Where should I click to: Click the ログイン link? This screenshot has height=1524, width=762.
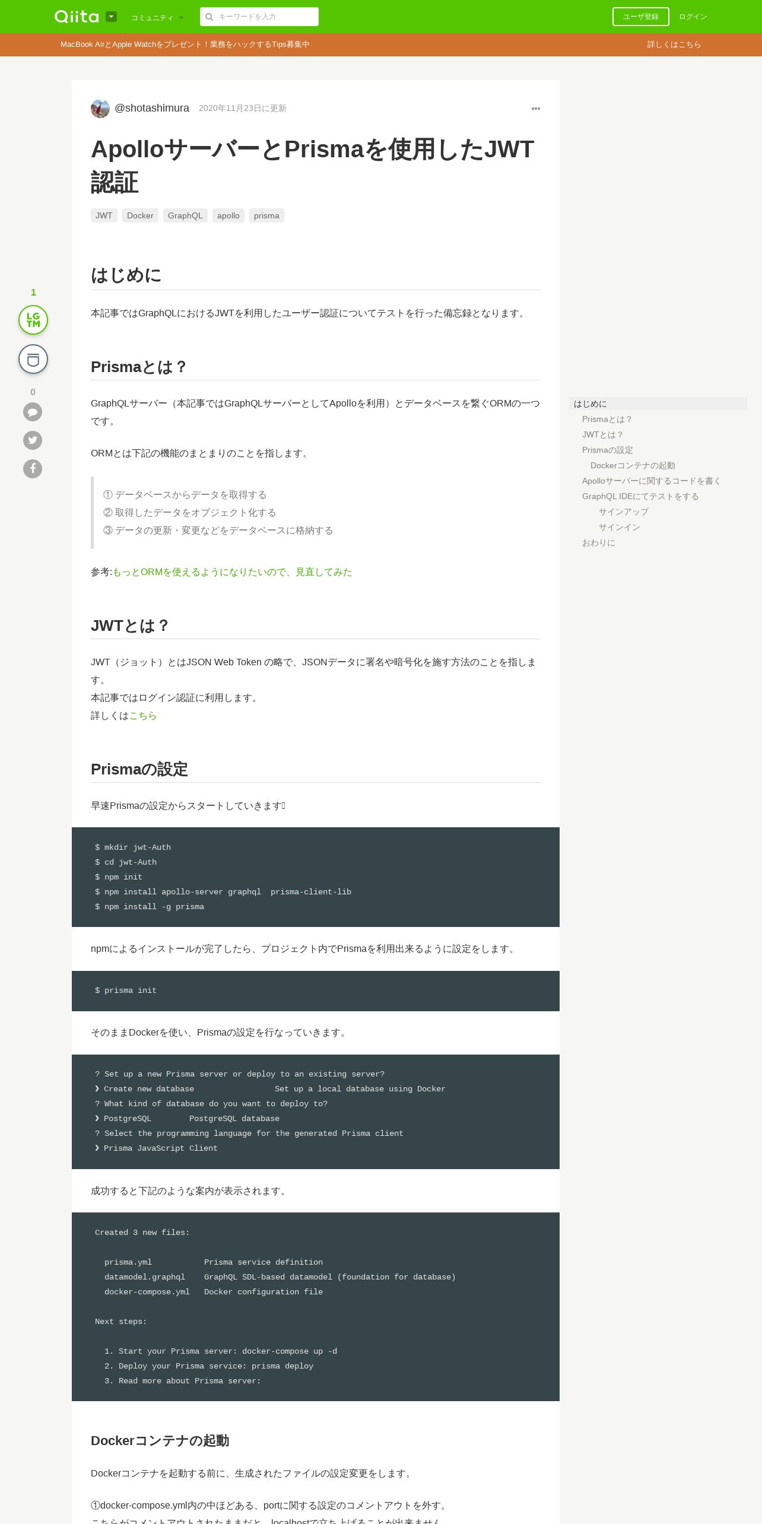(x=693, y=17)
